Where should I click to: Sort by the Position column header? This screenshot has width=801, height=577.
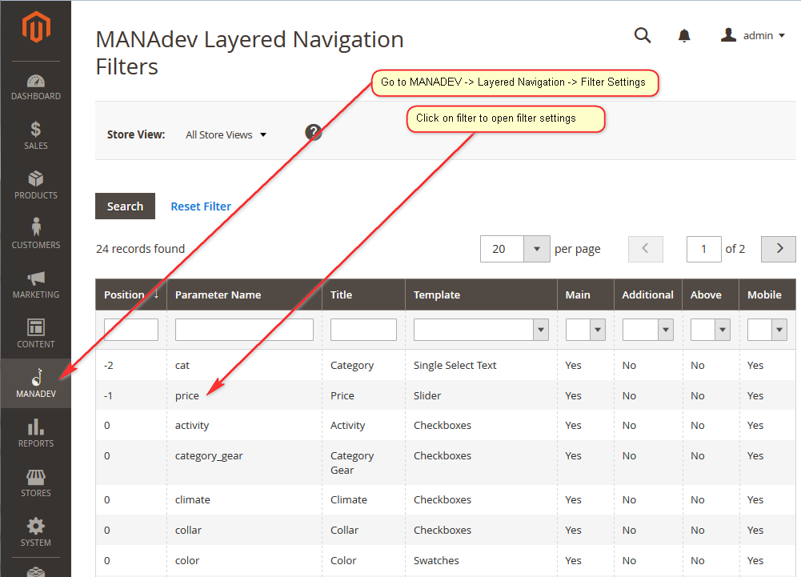[x=130, y=295]
